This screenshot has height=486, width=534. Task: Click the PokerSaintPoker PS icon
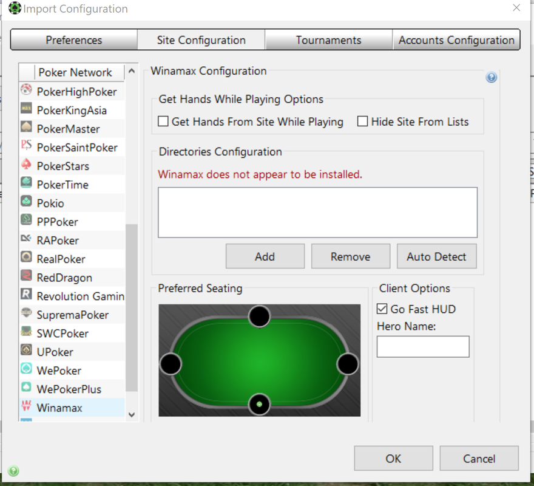[26, 146]
